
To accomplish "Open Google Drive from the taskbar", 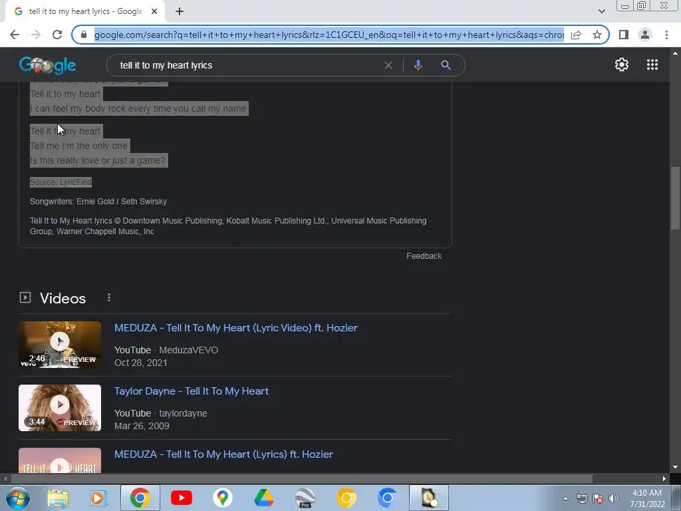I will (263, 498).
